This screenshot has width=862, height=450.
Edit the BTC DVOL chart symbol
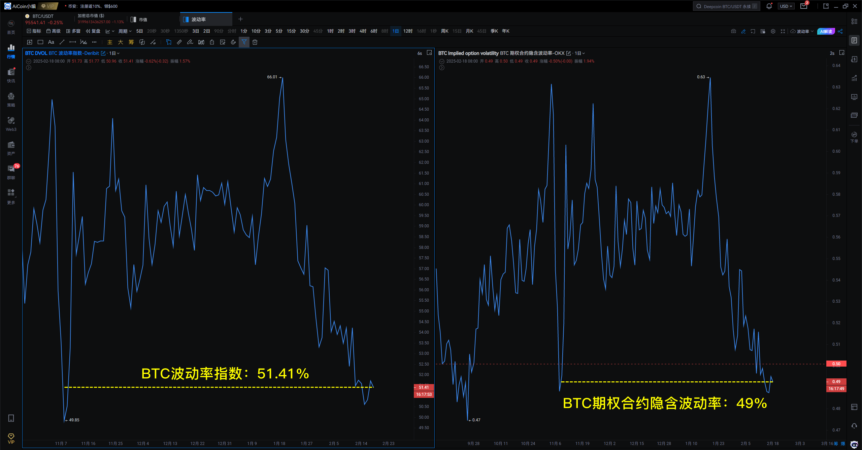(103, 53)
